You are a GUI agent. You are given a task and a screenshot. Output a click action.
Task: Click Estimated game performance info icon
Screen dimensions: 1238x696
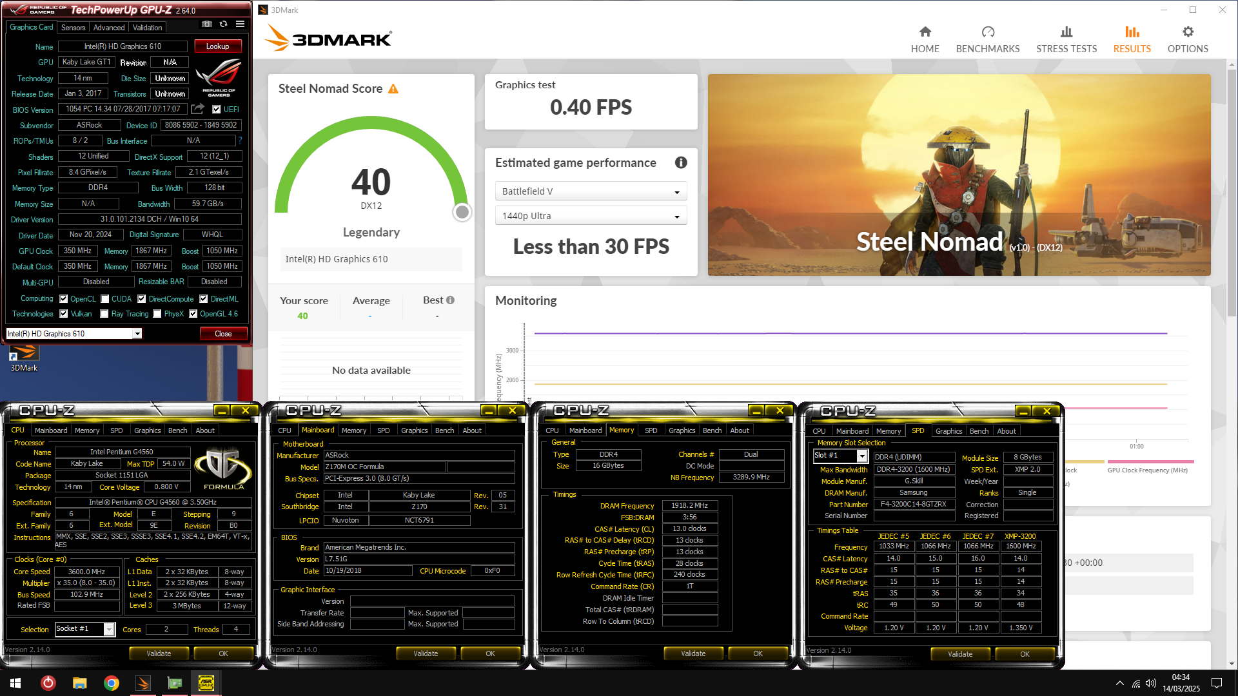coord(681,163)
